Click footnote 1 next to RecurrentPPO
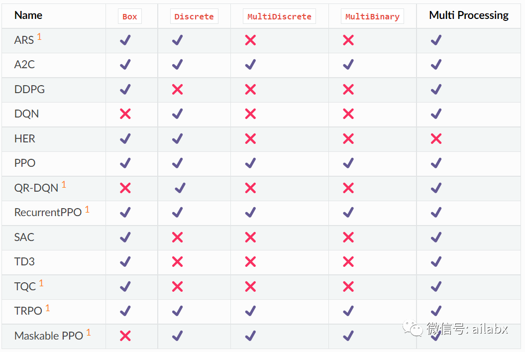The width and height of the screenshot is (525, 352). click(x=87, y=209)
